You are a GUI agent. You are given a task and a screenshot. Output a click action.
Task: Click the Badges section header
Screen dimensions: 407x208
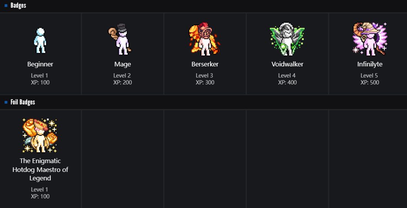[18, 5]
